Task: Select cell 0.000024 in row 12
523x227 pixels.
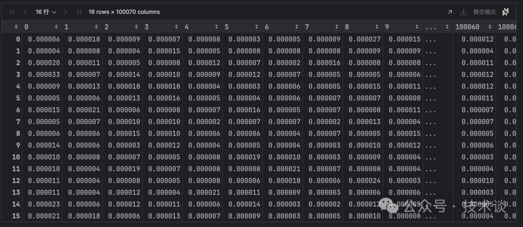Action: [x=365, y=181]
